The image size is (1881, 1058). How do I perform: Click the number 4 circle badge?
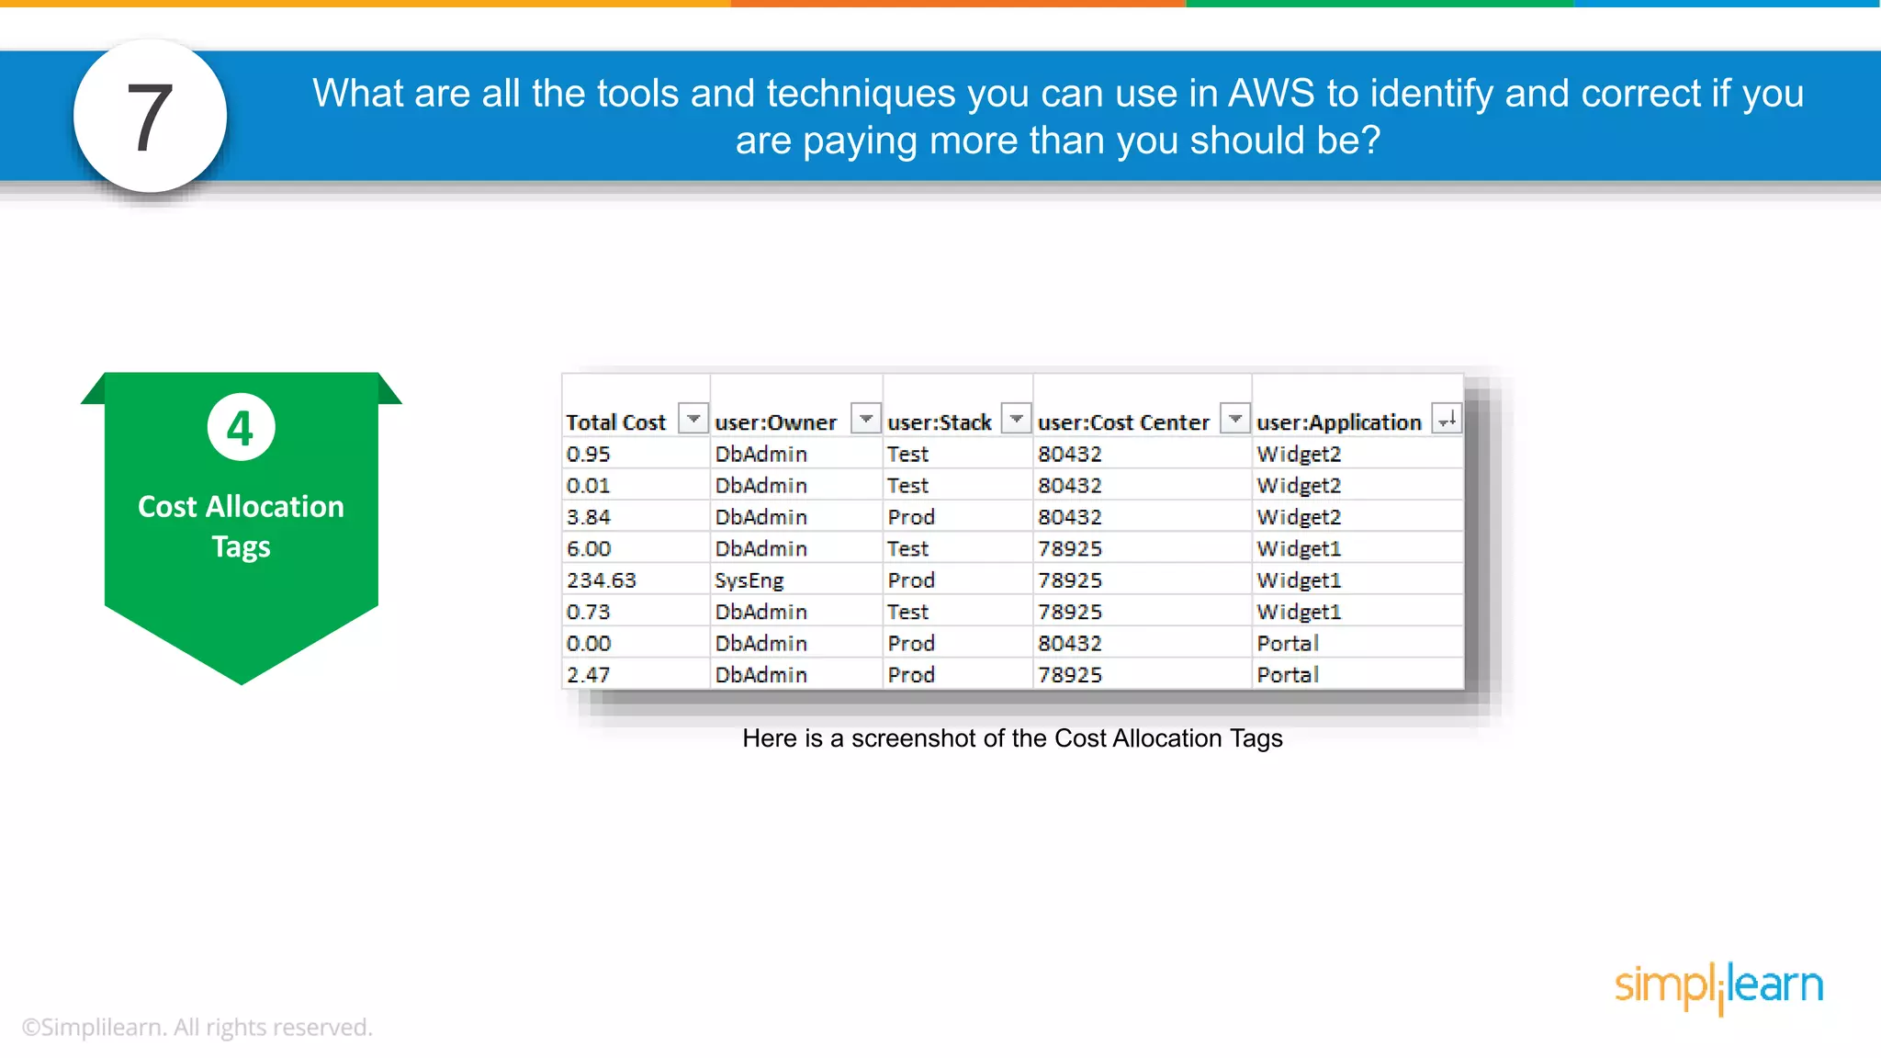pyautogui.click(x=241, y=427)
